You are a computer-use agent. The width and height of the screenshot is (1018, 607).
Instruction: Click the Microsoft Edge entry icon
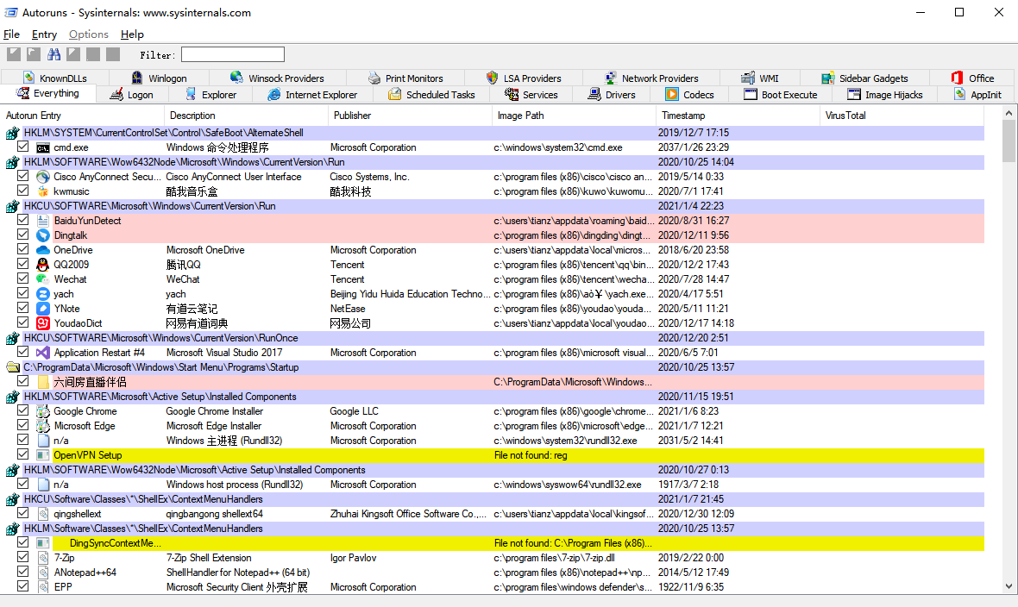click(x=43, y=426)
